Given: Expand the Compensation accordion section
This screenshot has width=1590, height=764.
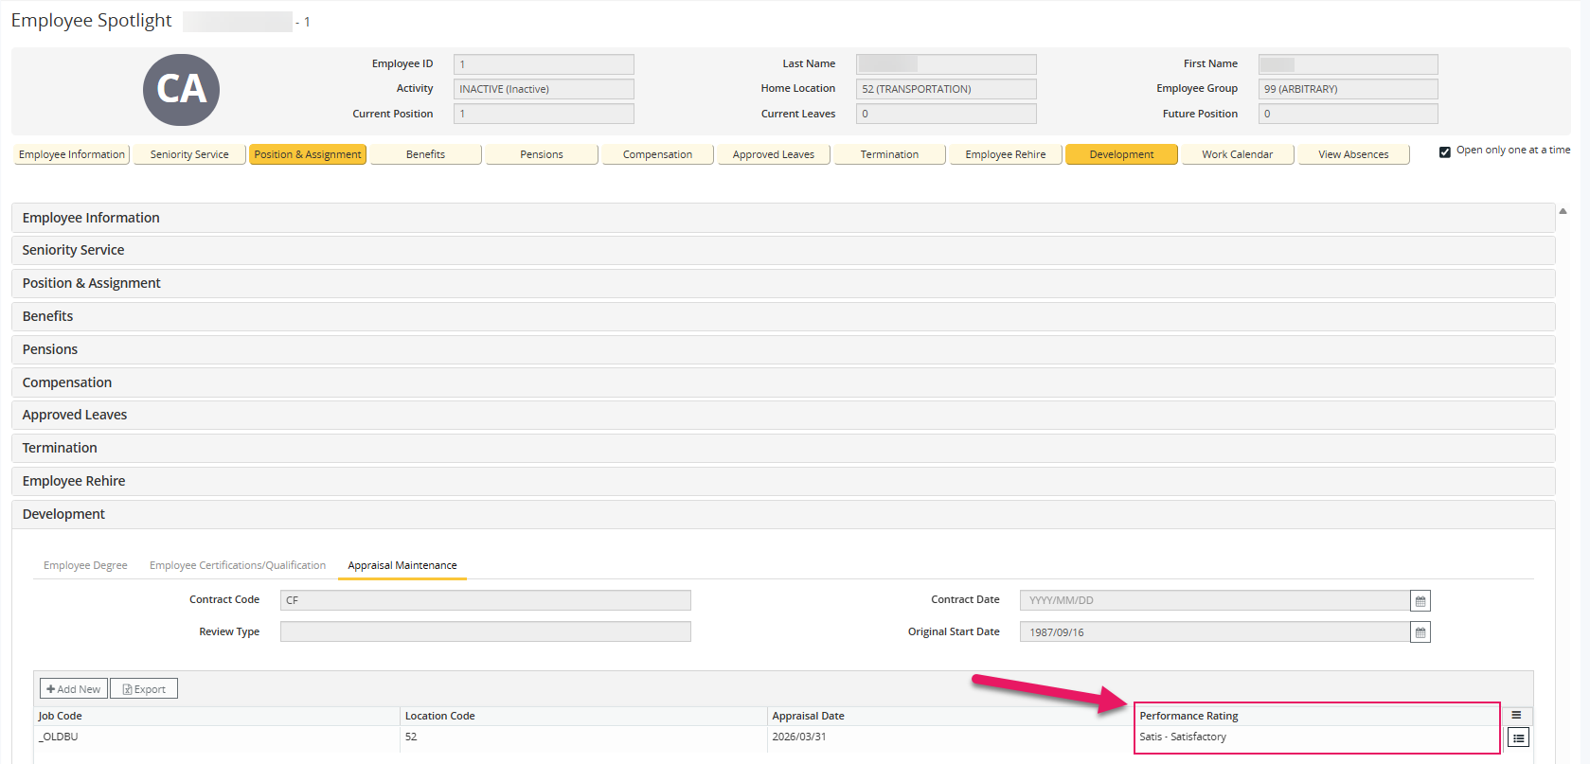Looking at the screenshot, I should [783, 382].
